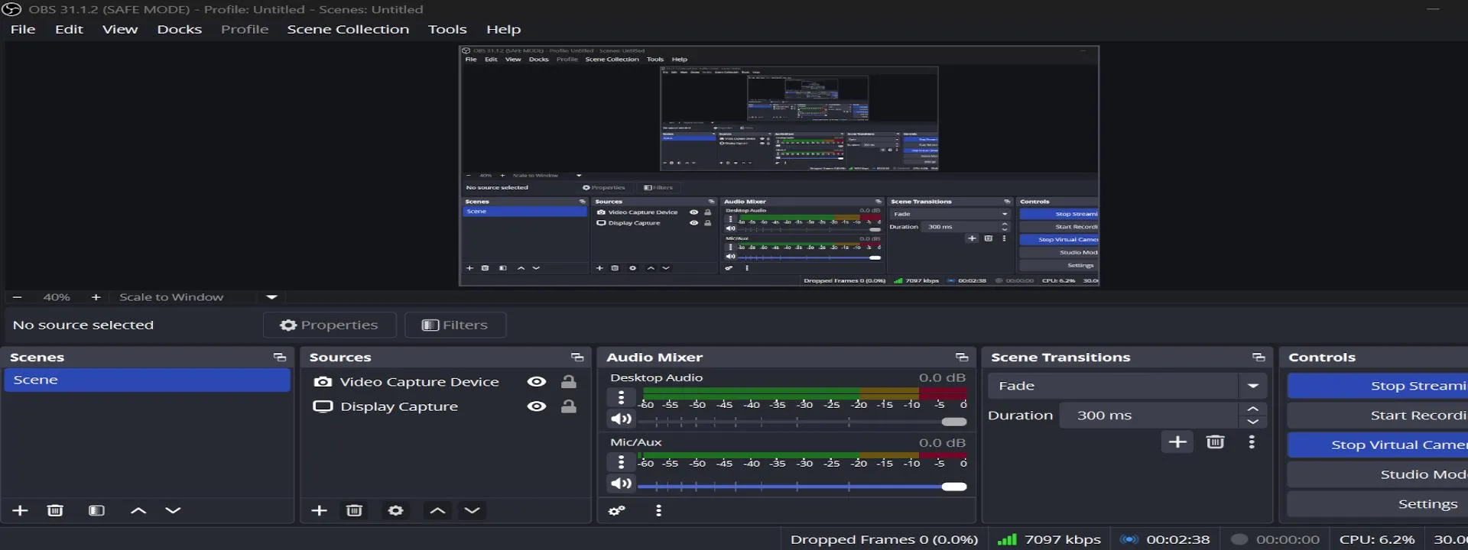Mute Desktop Audio speaker icon
1468x550 pixels.
point(621,419)
